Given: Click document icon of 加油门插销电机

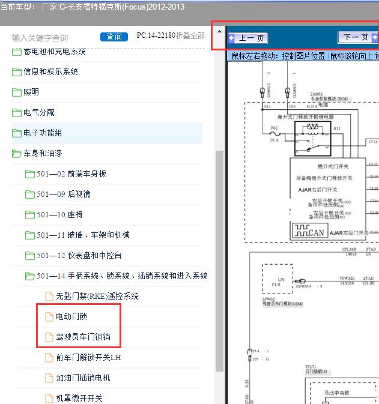Looking at the screenshot, I should [49, 378].
